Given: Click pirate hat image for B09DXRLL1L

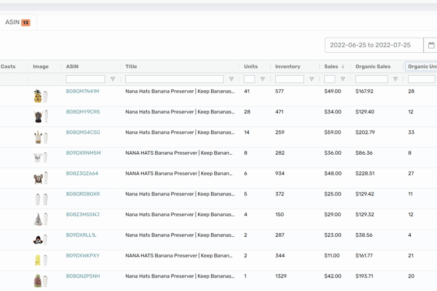Looking at the screenshot, I should point(41,240).
